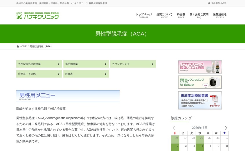Click HOME breadcrumb link

pyautogui.click(x=23, y=46)
